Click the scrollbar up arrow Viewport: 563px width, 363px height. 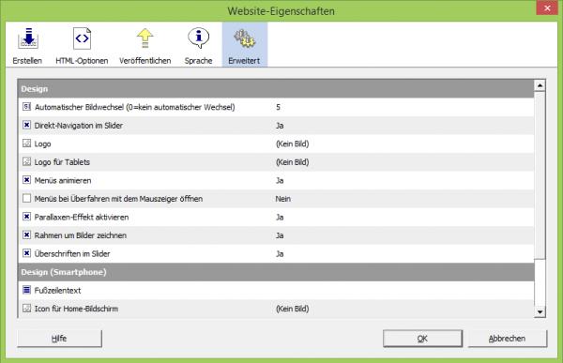pos(540,85)
